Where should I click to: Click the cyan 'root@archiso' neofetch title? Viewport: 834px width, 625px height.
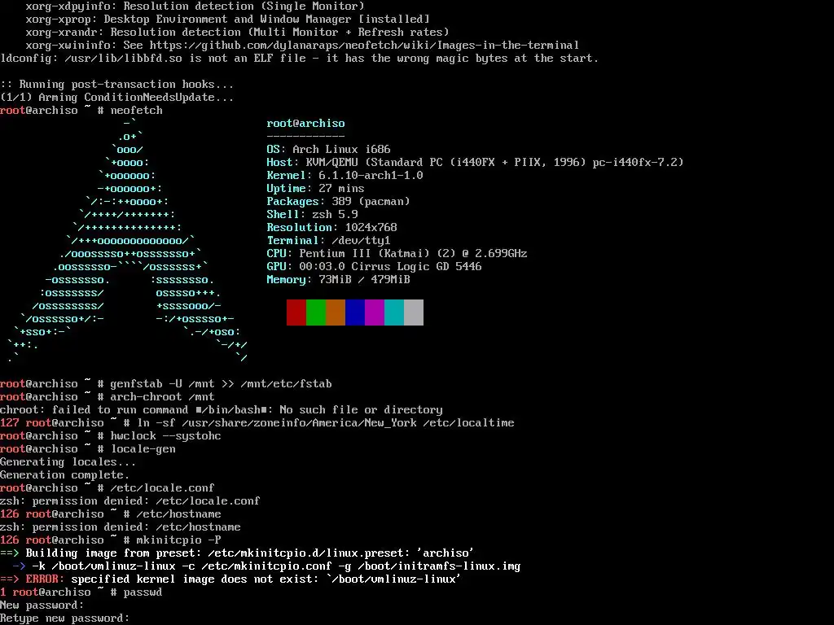tap(306, 124)
